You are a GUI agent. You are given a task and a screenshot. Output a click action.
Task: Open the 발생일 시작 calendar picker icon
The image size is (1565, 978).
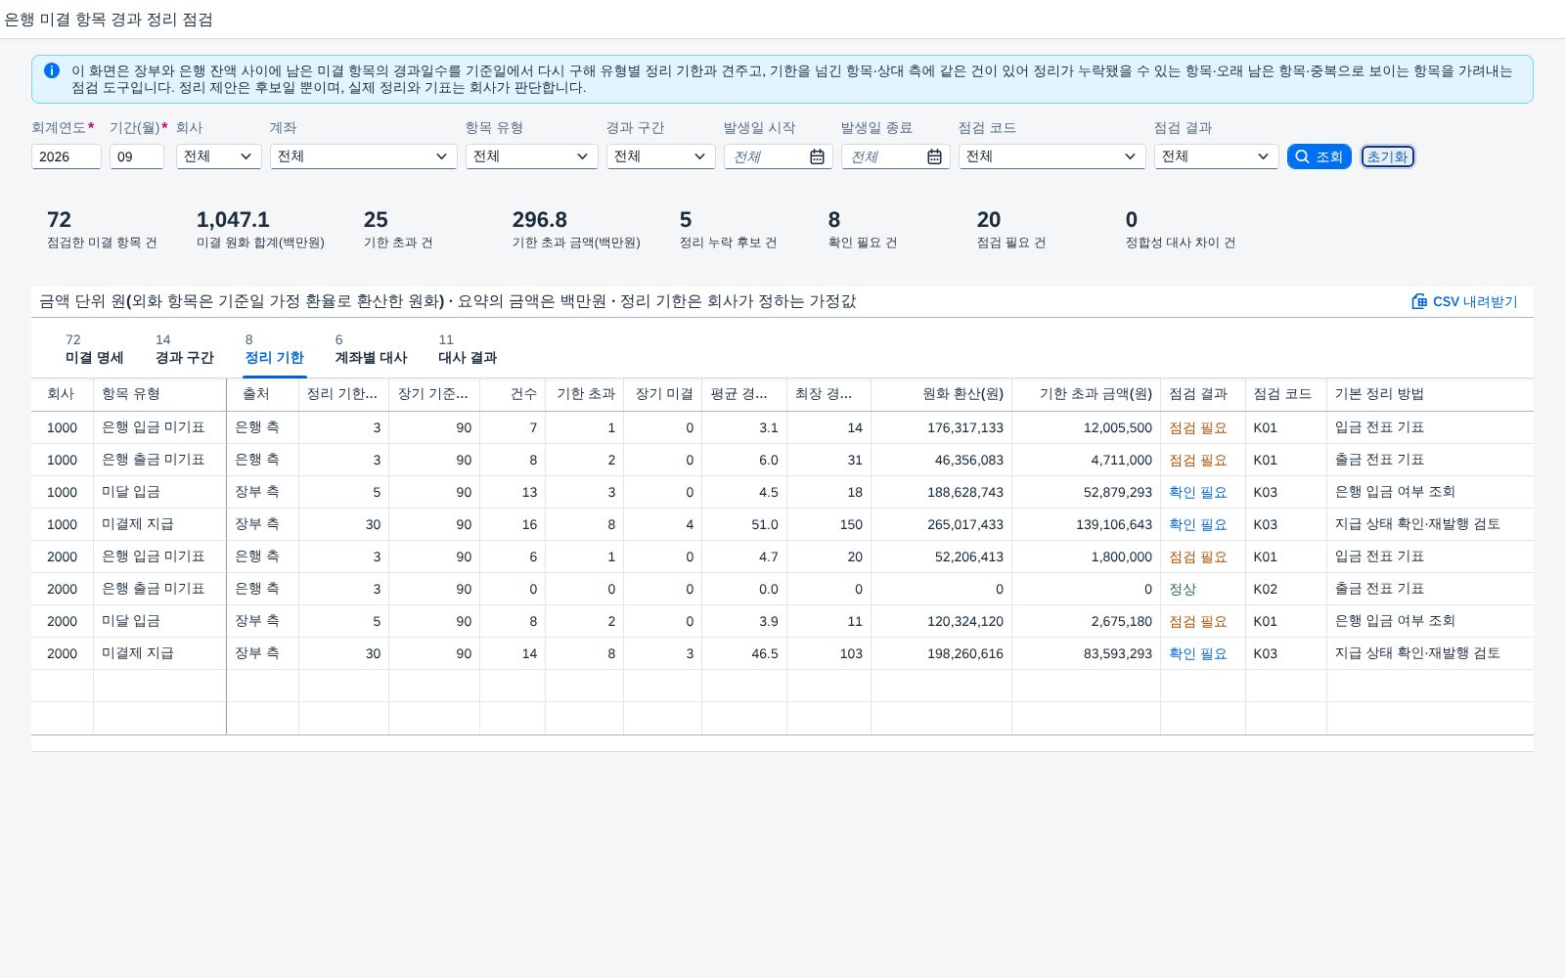[817, 156]
